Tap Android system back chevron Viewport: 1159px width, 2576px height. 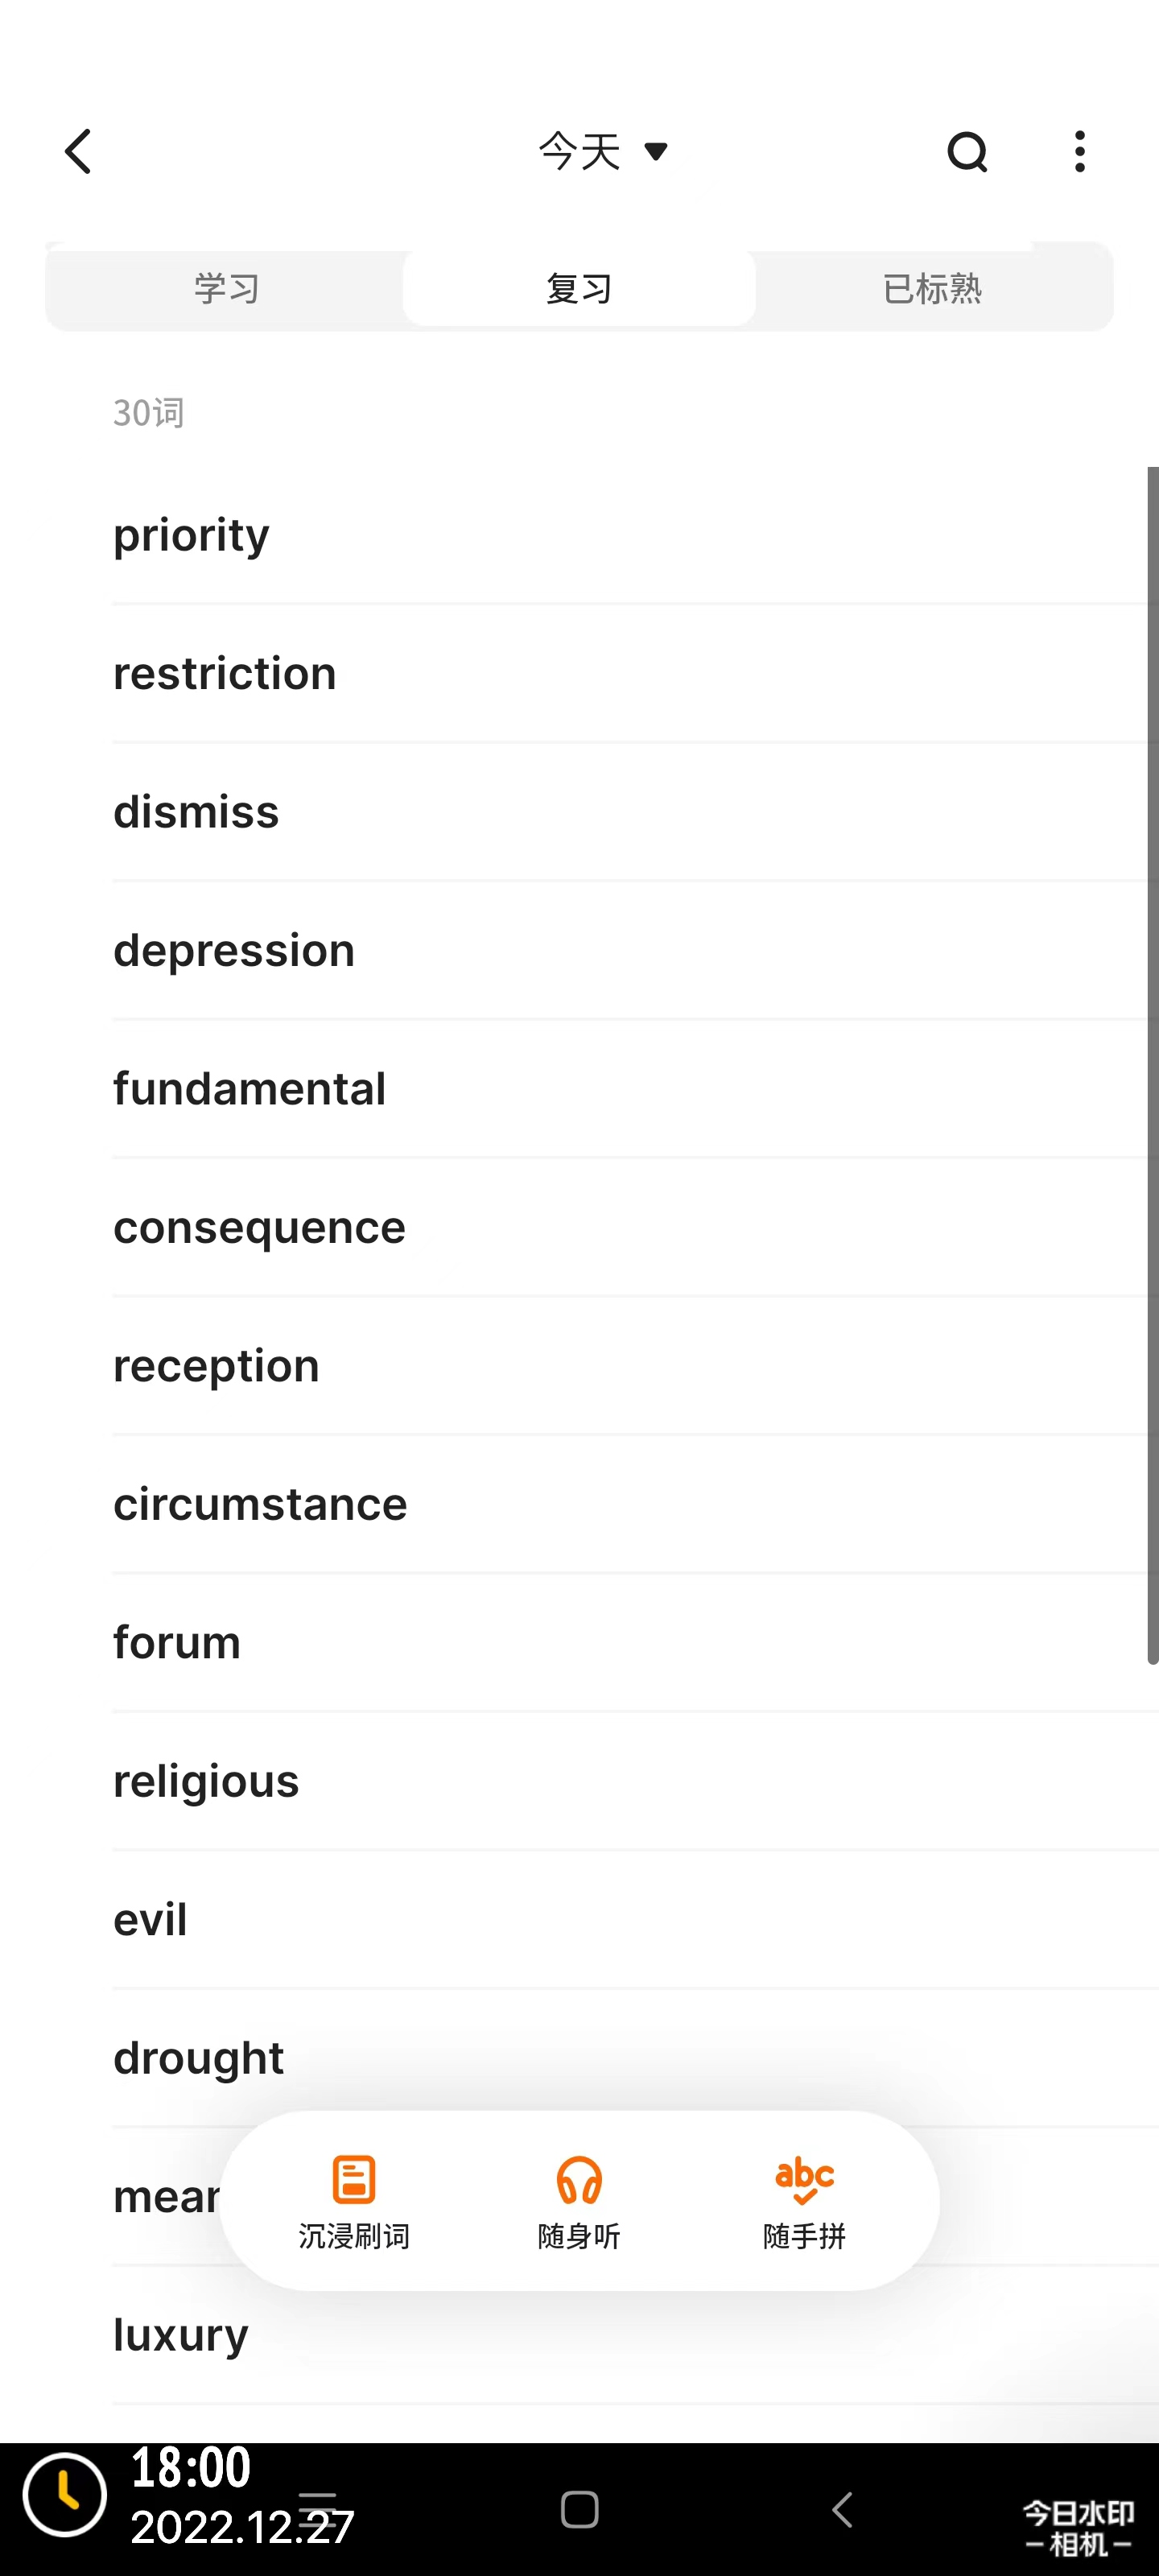(x=842, y=2508)
